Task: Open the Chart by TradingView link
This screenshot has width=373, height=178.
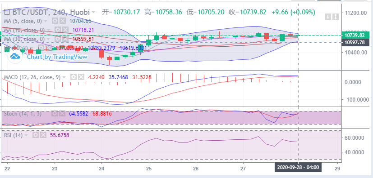Action: (57, 57)
